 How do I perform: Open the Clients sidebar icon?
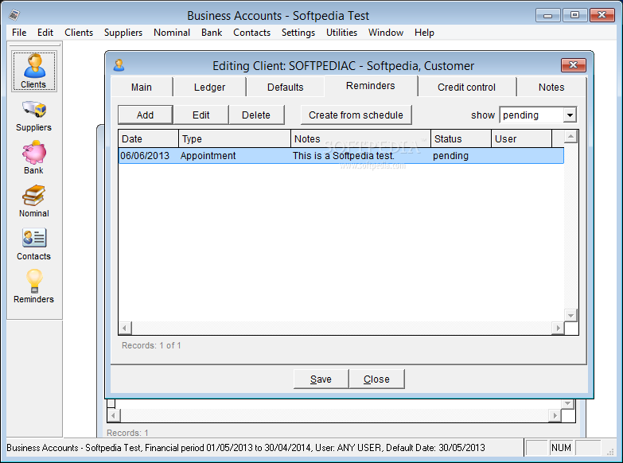[33, 71]
